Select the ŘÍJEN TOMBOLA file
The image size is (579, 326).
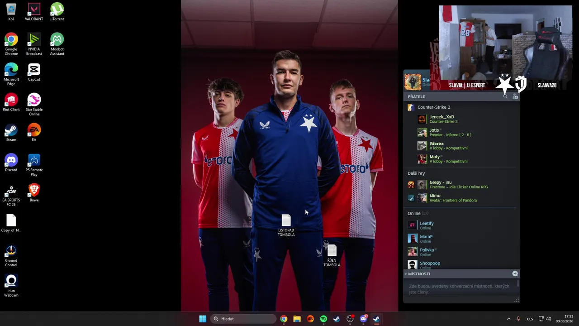[x=332, y=256]
